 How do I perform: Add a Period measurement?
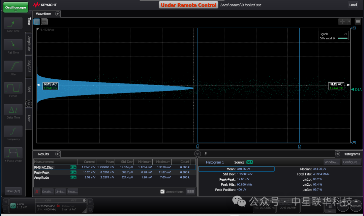point(13,88)
